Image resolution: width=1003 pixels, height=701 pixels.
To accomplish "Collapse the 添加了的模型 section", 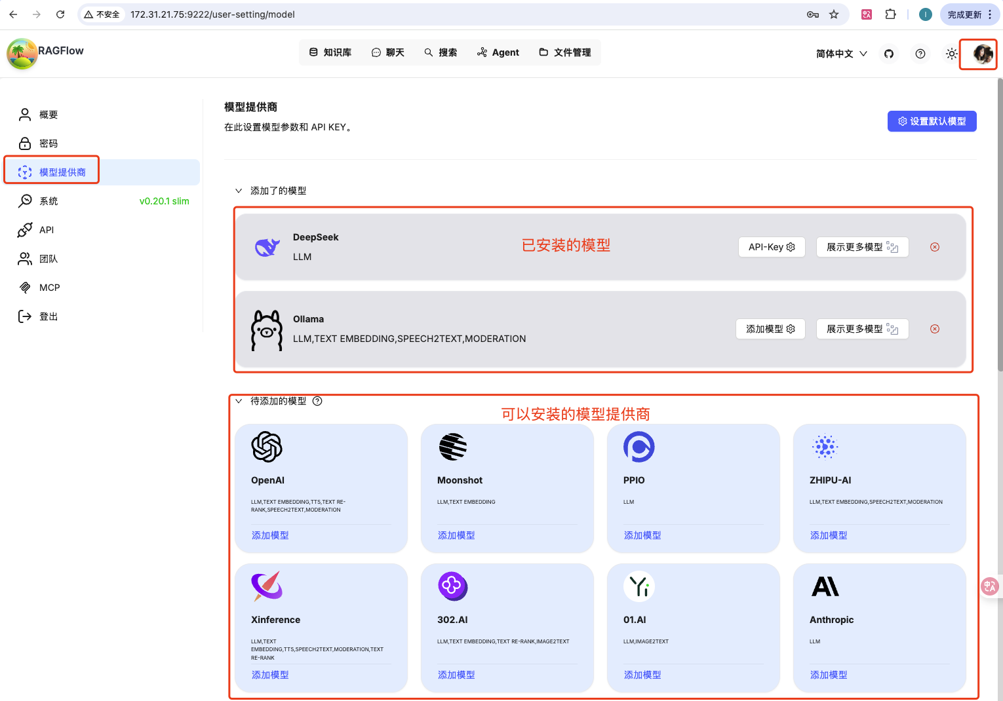I will (239, 191).
